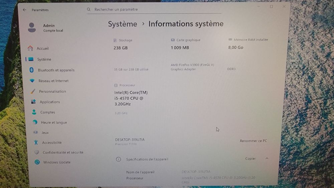This screenshot has height=188, width=334.
Task: Click the Informations système page title
Action: tap(186, 24)
